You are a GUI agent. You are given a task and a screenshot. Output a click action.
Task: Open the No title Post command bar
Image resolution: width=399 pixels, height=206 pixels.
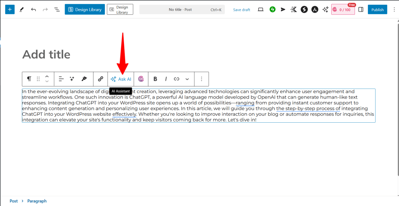tap(182, 10)
